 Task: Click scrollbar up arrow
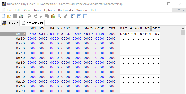coord(183,28)
